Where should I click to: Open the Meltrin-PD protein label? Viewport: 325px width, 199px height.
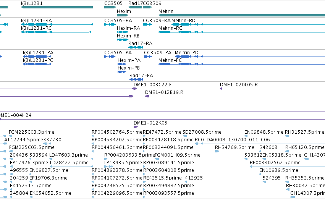coord(186,53)
